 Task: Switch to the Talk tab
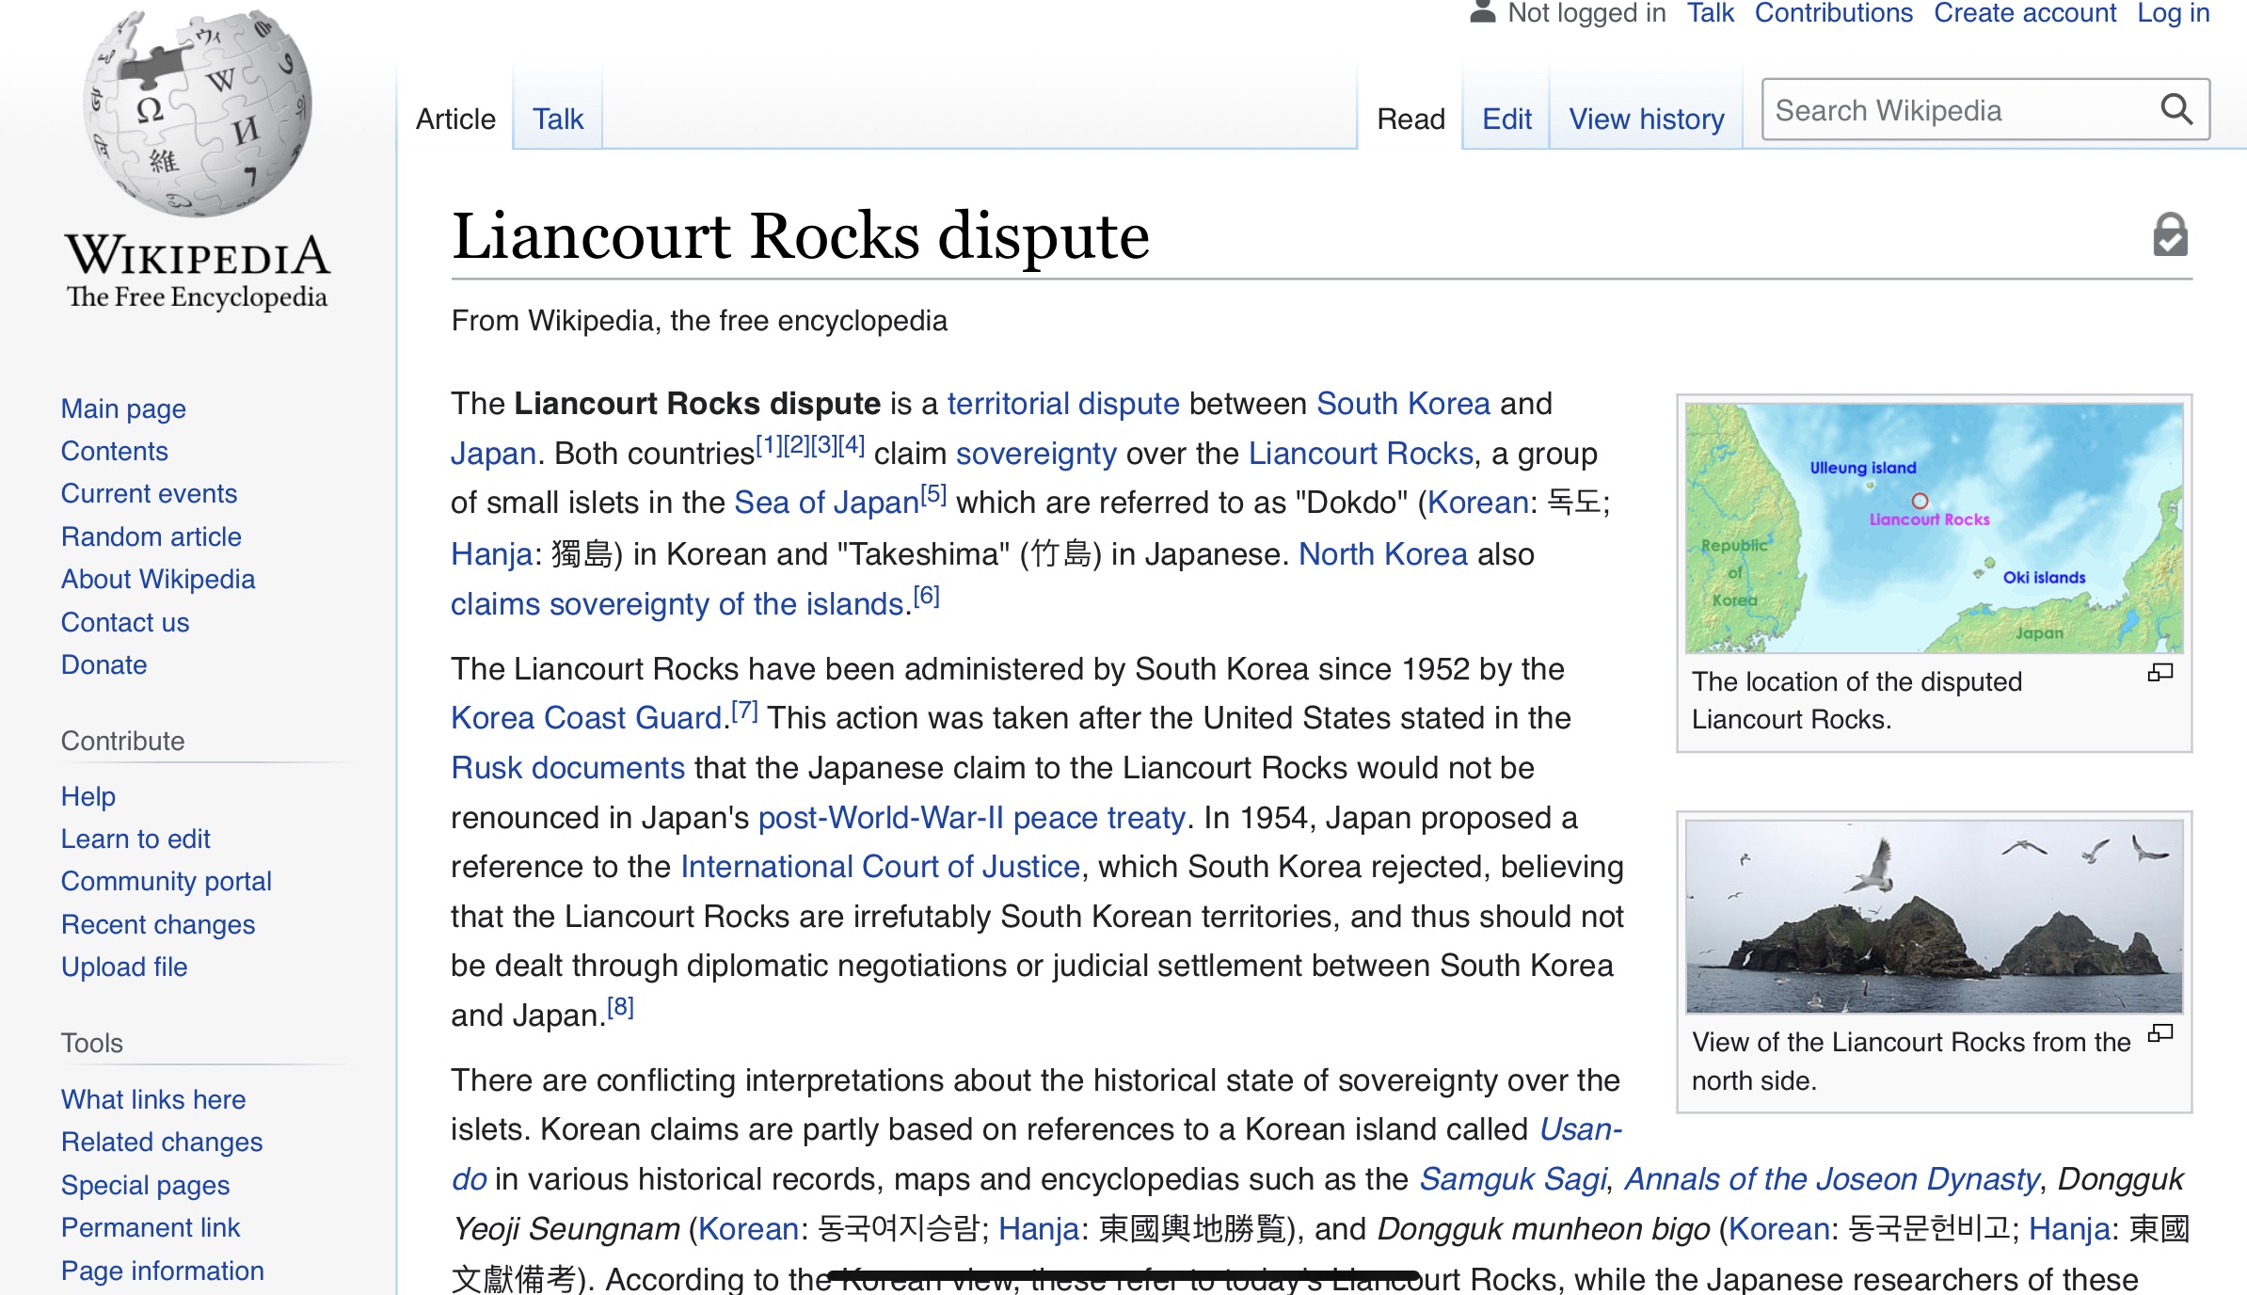click(558, 120)
